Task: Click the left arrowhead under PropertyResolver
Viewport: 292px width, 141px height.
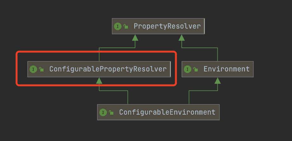Action: [135, 37]
